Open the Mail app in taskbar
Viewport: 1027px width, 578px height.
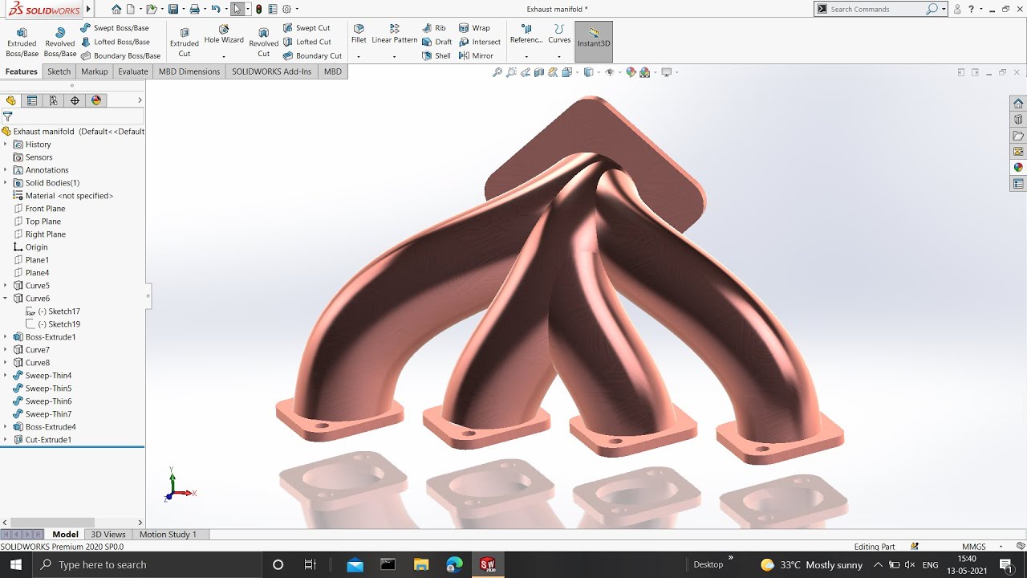[355, 564]
